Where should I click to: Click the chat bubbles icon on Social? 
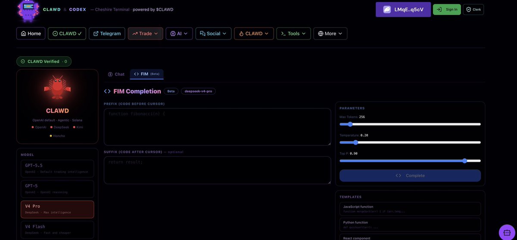[x=202, y=33]
